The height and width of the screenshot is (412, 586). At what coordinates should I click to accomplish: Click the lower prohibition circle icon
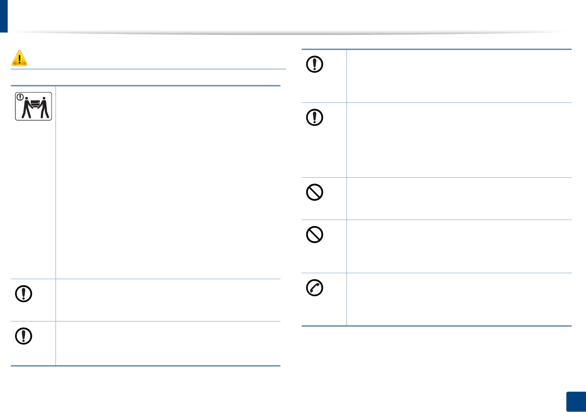coord(315,235)
